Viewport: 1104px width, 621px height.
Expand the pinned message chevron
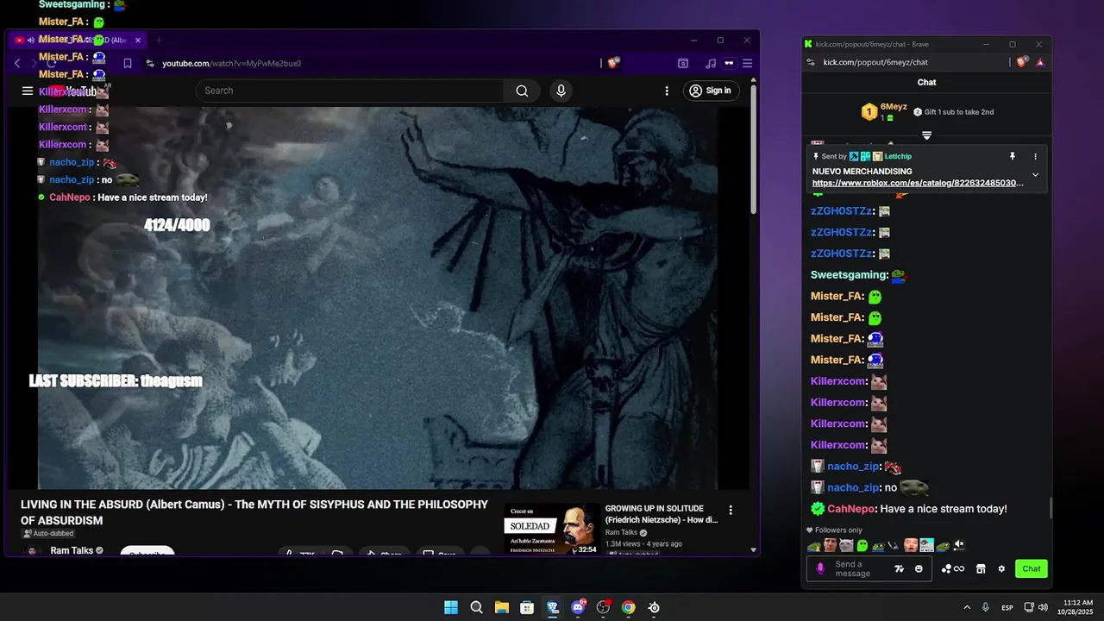coord(1035,175)
